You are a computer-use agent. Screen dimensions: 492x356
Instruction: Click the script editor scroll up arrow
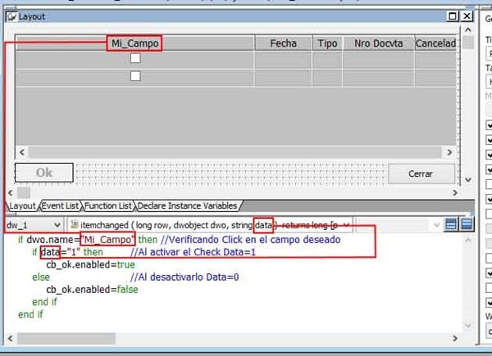pyautogui.click(x=468, y=240)
